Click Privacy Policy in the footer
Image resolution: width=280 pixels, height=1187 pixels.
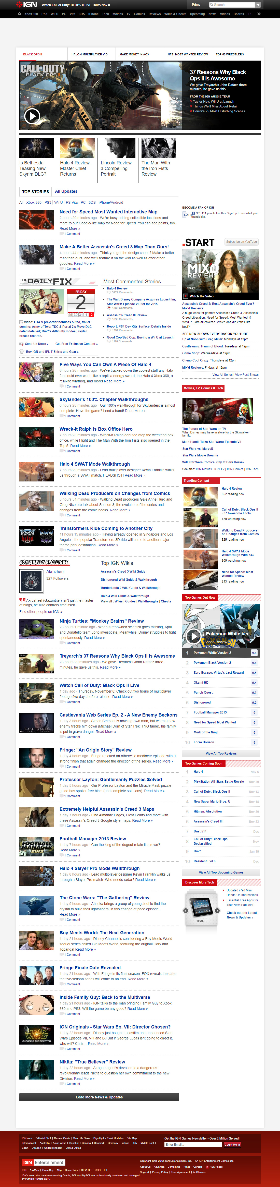pyautogui.click(x=160, y=1172)
